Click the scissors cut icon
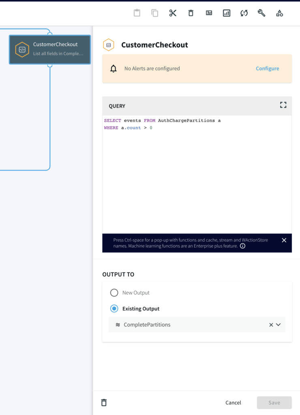 pyautogui.click(x=173, y=13)
